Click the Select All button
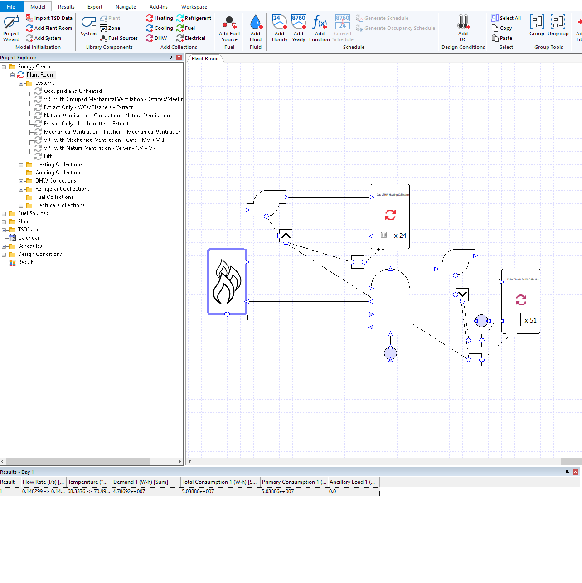Screen dimensions: 582x583 [506, 18]
